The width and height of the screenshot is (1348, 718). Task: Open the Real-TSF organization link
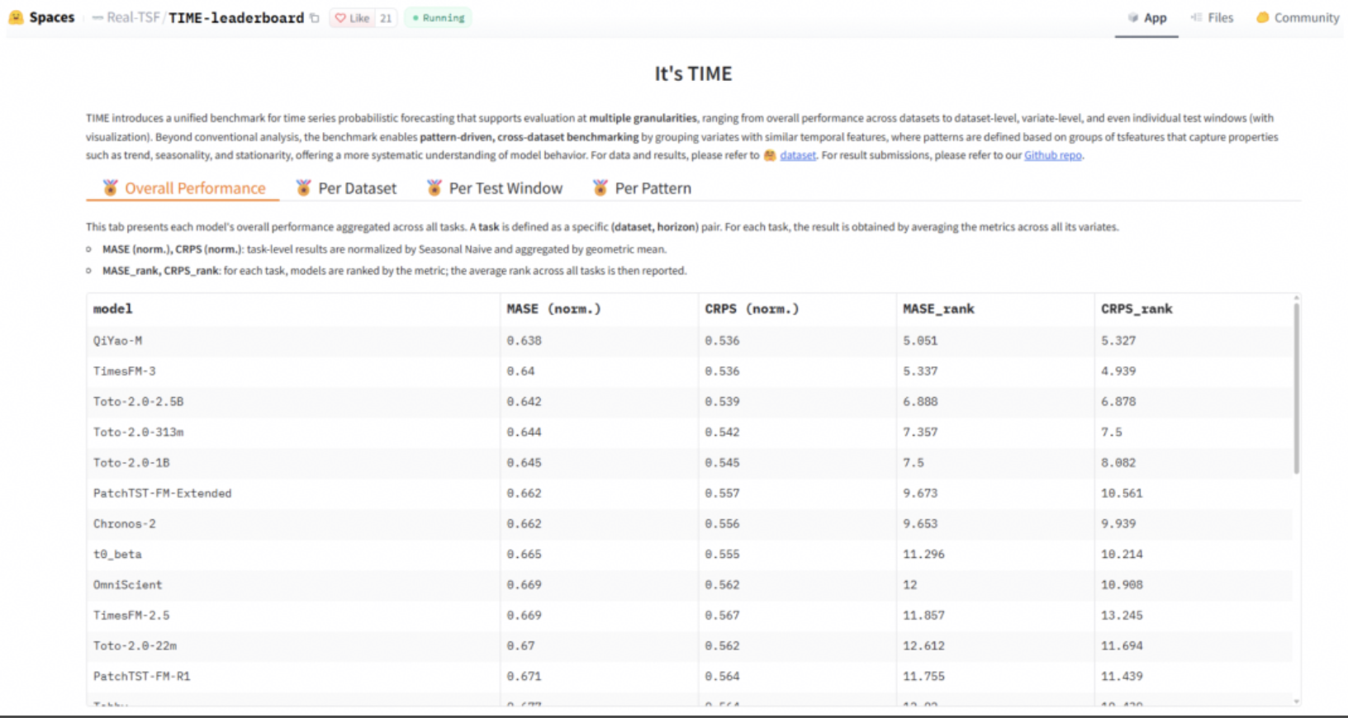[x=133, y=17]
